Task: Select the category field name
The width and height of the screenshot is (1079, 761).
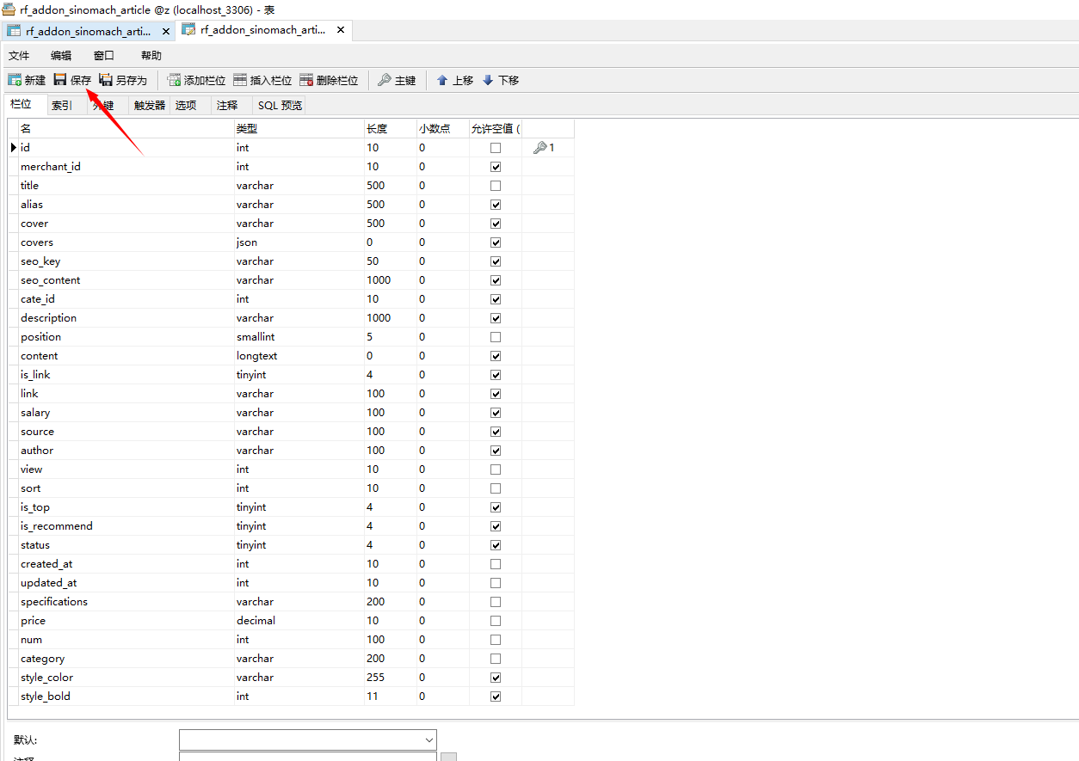Action: (x=126, y=659)
